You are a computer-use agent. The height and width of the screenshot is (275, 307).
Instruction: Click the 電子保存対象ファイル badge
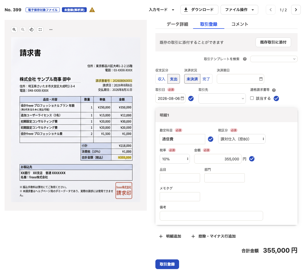(43, 10)
